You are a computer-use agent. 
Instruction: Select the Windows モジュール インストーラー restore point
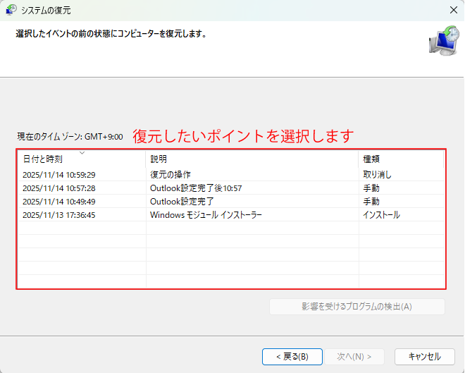point(206,215)
